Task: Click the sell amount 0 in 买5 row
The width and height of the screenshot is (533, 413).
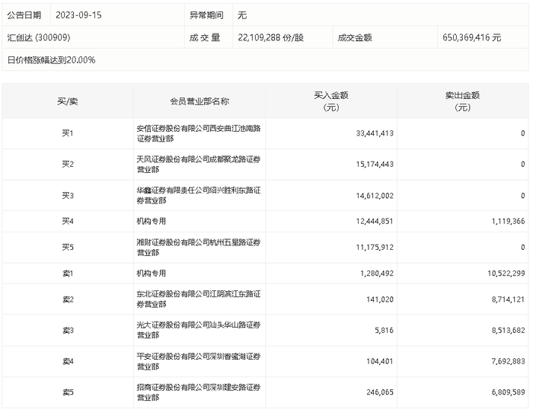Action: (x=523, y=247)
